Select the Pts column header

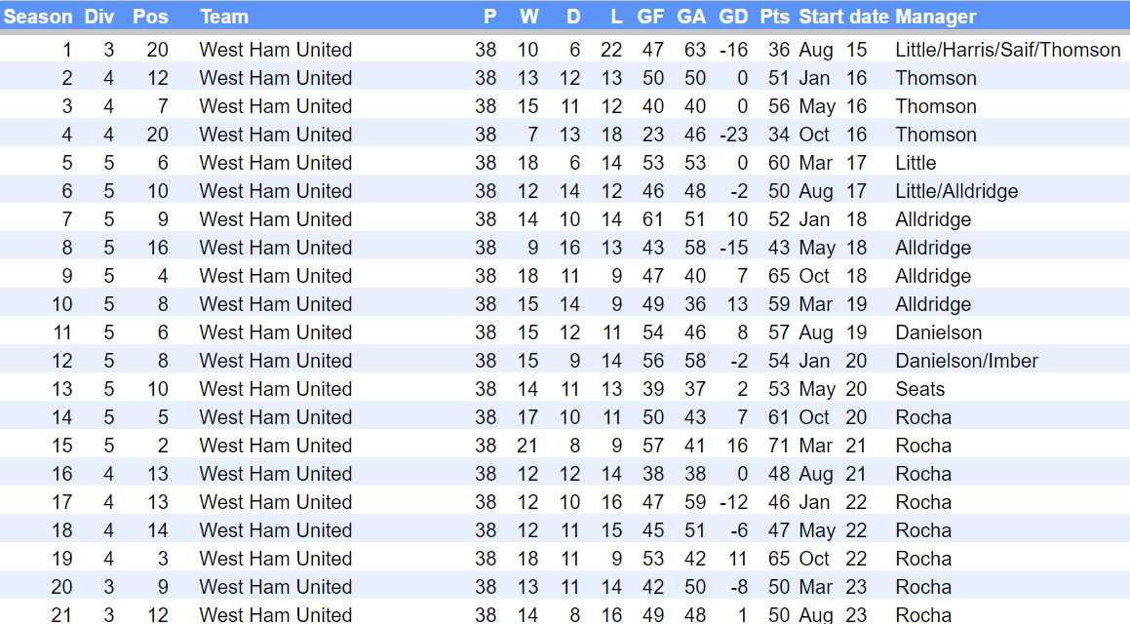point(775,17)
